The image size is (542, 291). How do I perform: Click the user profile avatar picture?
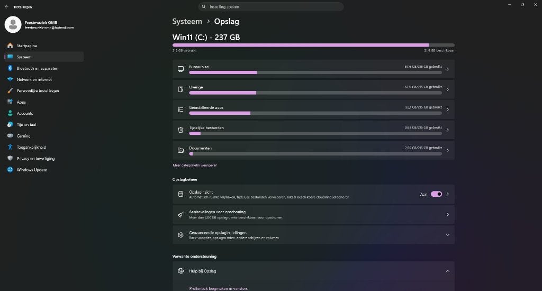(13, 24)
